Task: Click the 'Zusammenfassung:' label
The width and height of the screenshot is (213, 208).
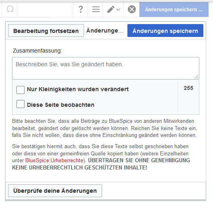Action: (37, 51)
